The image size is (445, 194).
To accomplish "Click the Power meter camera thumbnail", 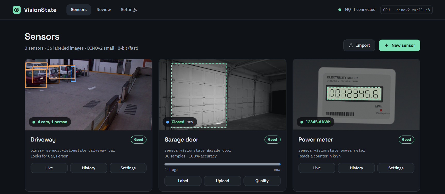I will pyautogui.click(x=356, y=94).
